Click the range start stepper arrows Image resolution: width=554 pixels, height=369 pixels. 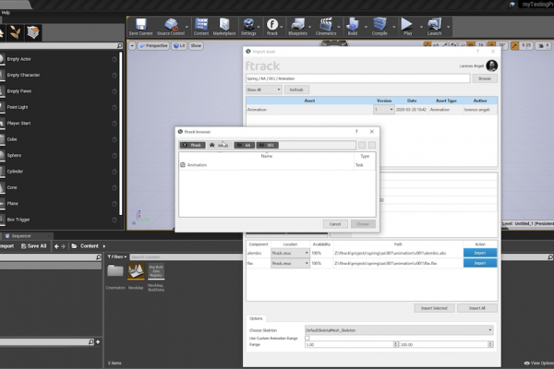click(396, 344)
